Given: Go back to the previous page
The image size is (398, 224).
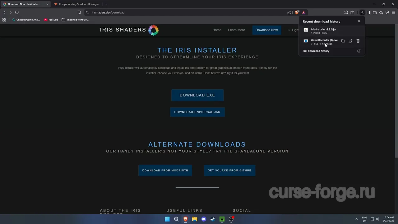Looking at the screenshot, I should tap(4, 12).
